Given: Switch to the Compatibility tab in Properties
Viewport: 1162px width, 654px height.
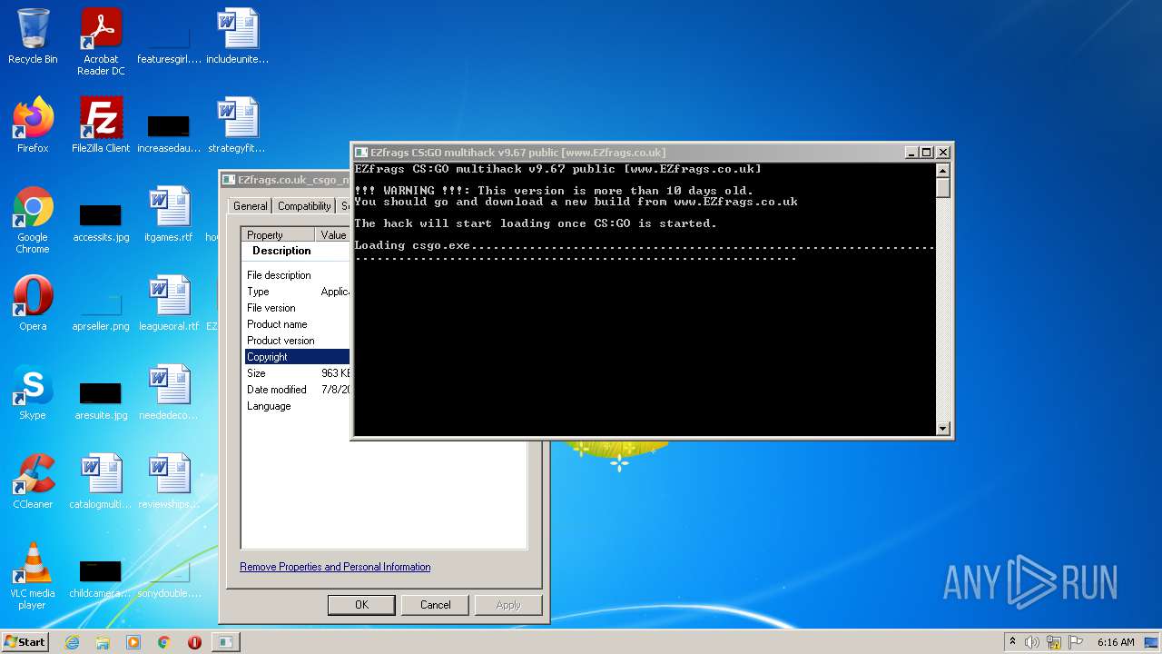Looking at the screenshot, I should 304,206.
